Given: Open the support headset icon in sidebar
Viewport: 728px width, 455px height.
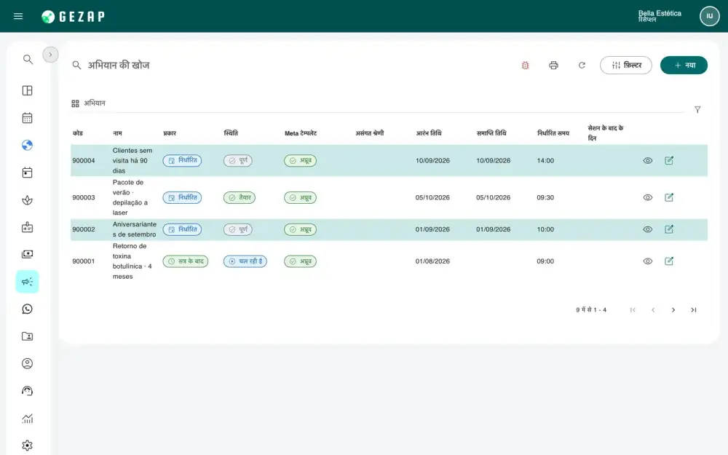Looking at the screenshot, I should (28, 391).
